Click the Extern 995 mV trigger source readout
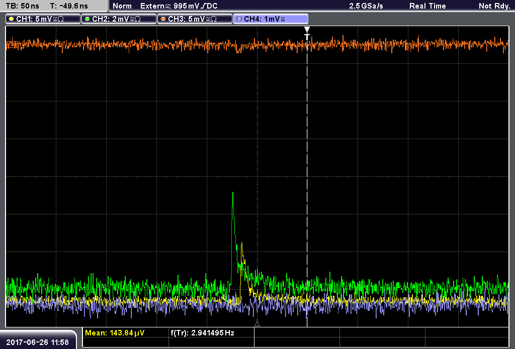The image size is (515, 349). coord(179,6)
